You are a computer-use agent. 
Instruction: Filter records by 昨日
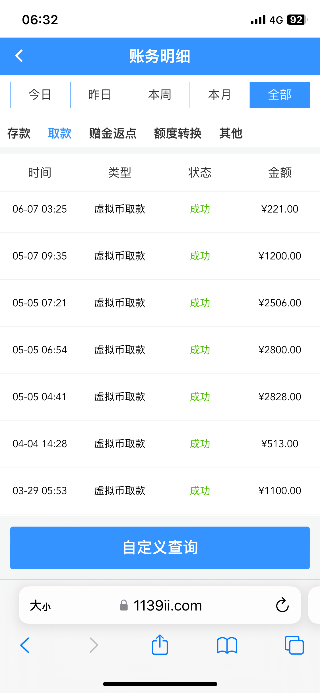100,95
